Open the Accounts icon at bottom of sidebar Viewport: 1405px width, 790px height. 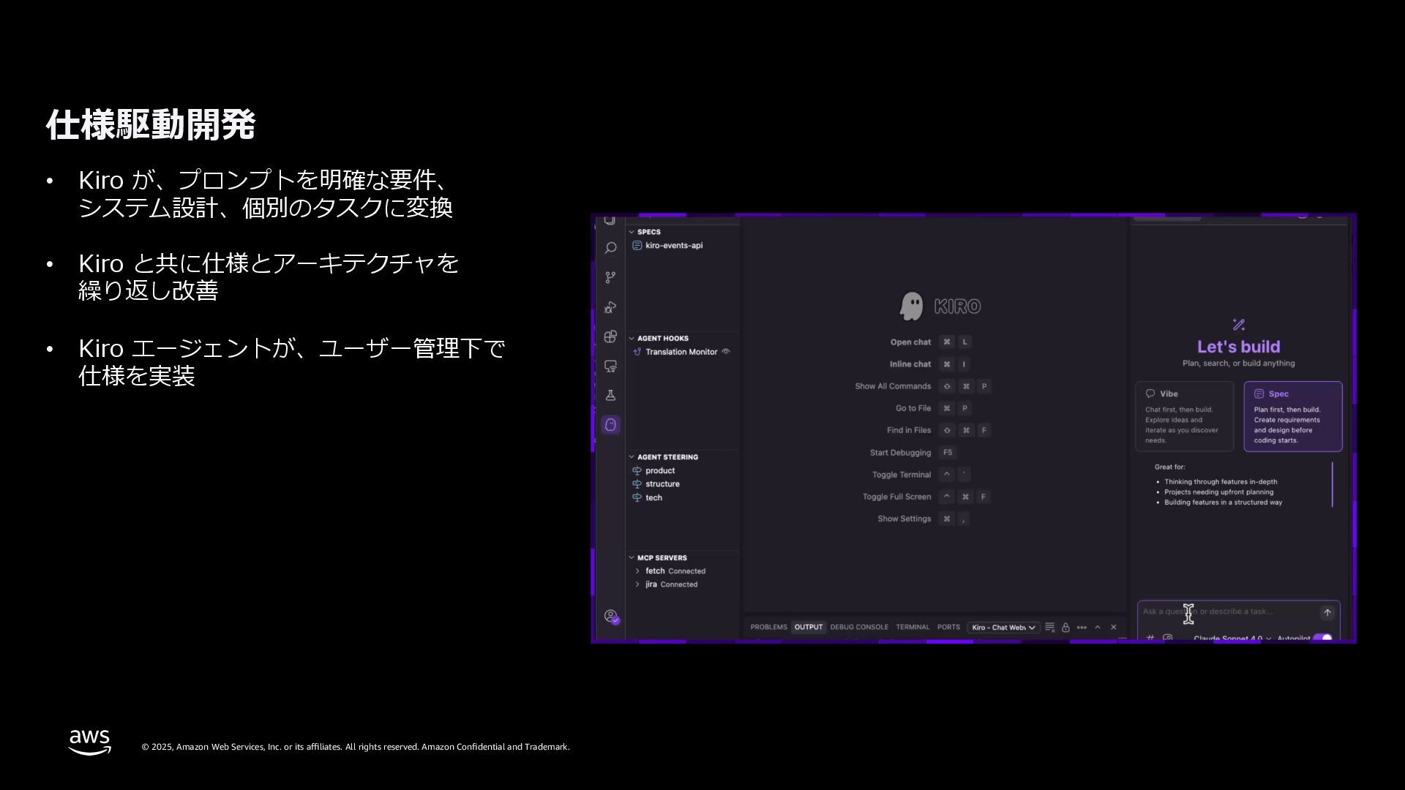click(611, 617)
